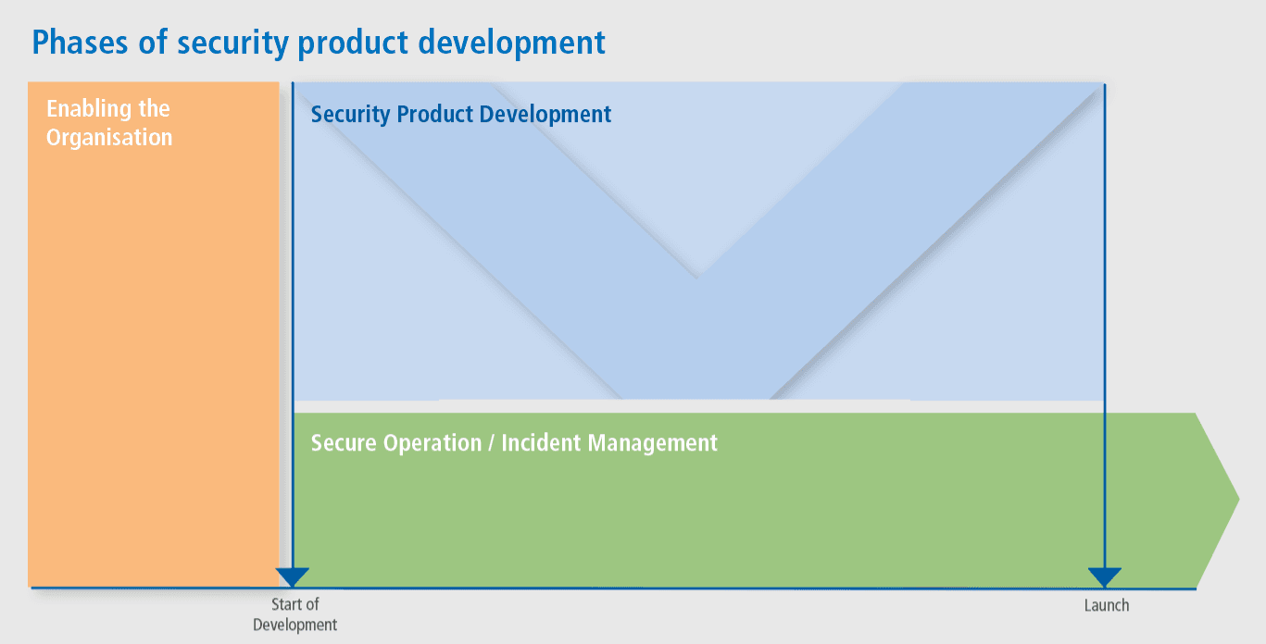
Task: Click the 'Start of Development' axis label
Action: 295,614
